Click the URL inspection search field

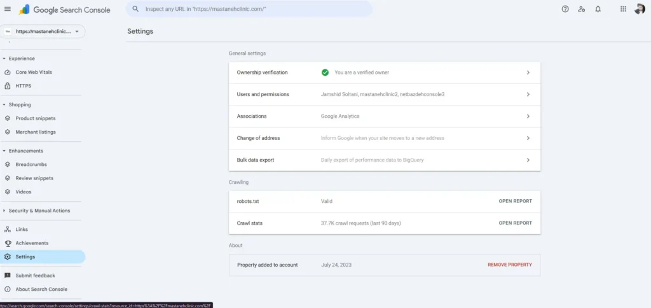(x=254, y=10)
